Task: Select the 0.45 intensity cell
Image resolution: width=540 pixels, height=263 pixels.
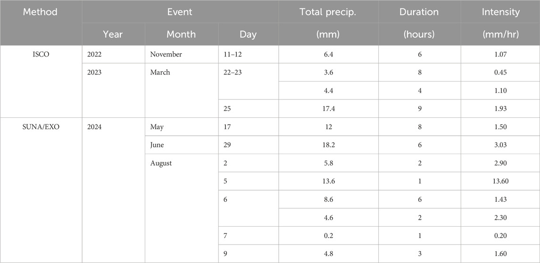Action: [x=500, y=73]
